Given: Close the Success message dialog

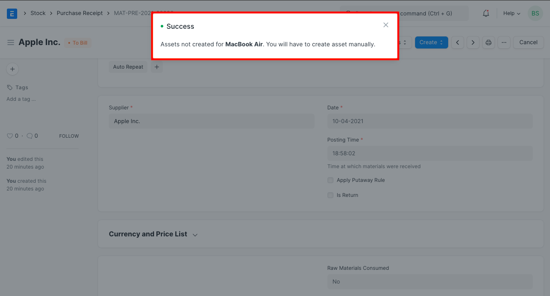Looking at the screenshot, I should (x=386, y=25).
